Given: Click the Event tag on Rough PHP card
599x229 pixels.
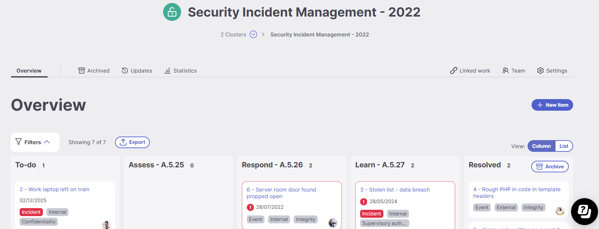Looking at the screenshot, I should tap(482, 207).
